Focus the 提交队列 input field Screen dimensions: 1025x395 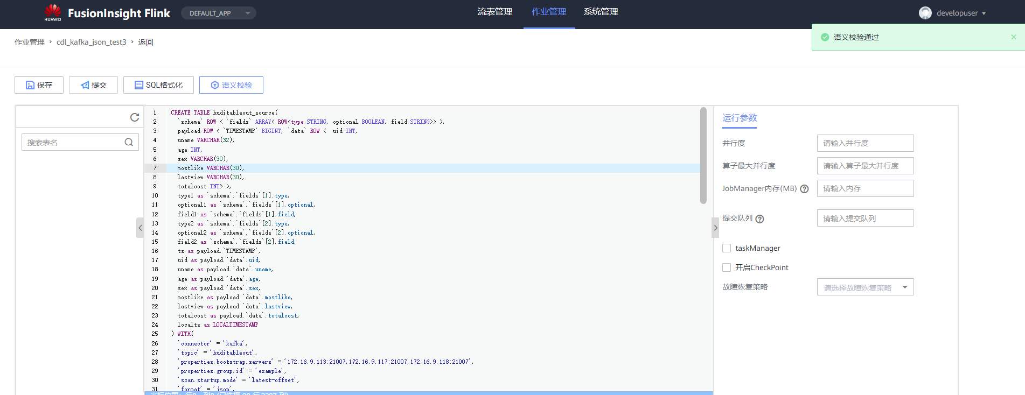coord(865,218)
